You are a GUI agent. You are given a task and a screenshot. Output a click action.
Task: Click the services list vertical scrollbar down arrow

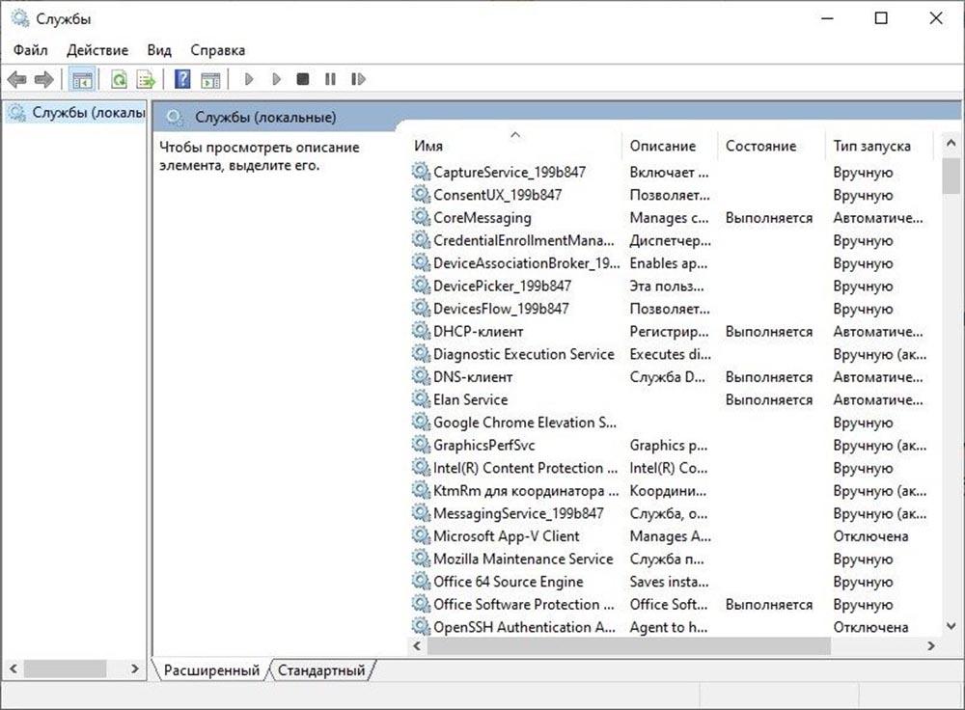pos(951,627)
